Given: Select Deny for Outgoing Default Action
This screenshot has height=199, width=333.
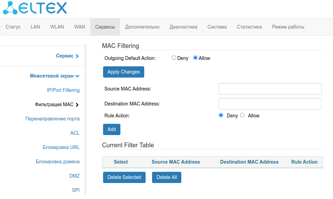Looking at the screenshot, I should click(174, 58).
